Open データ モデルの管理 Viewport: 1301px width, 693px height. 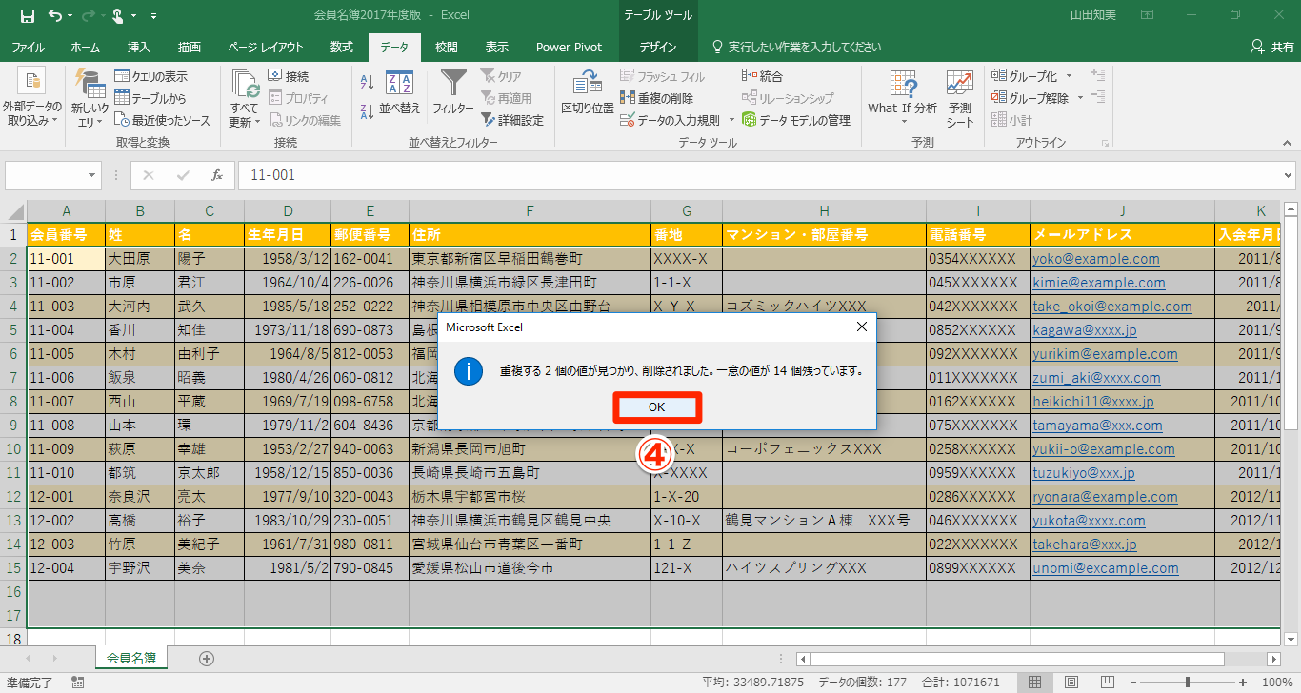point(795,120)
